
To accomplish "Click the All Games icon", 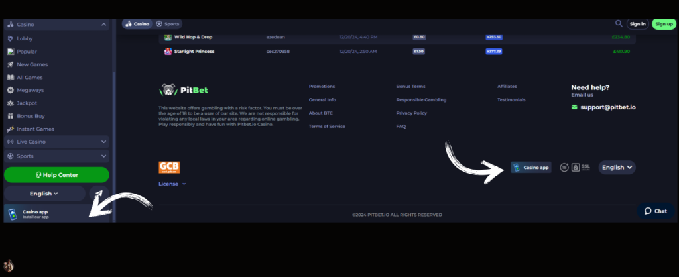I will (11, 78).
